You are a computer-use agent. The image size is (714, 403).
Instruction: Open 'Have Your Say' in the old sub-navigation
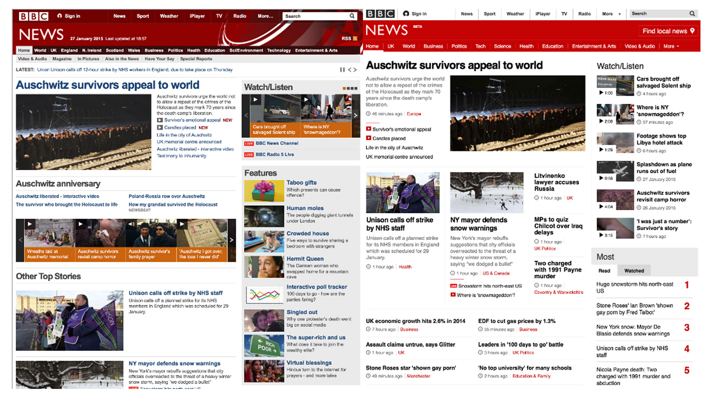[159, 59]
